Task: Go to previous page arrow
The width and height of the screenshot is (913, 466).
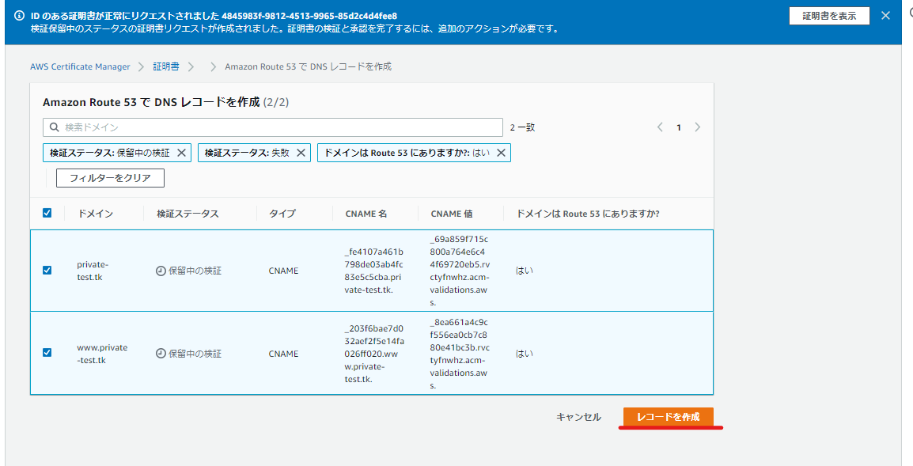Action: pyautogui.click(x=660, y=127)
